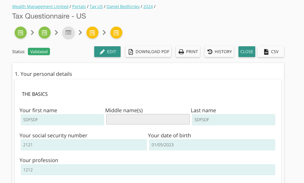Go to Portals breadcrumb link
The image size is (304, 183).
[79, 7]
